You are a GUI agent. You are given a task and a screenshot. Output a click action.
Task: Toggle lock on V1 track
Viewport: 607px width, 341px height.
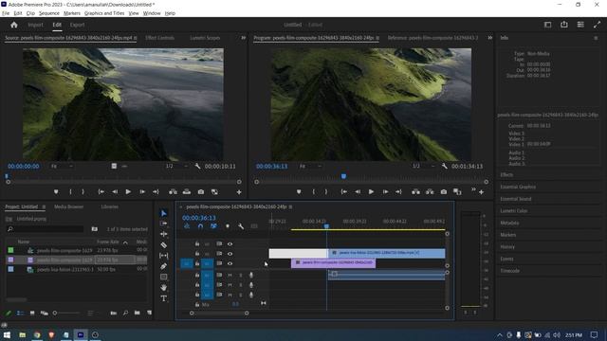[197, 263]
